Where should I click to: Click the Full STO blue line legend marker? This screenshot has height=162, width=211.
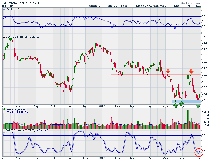click(x=4, y=130)
